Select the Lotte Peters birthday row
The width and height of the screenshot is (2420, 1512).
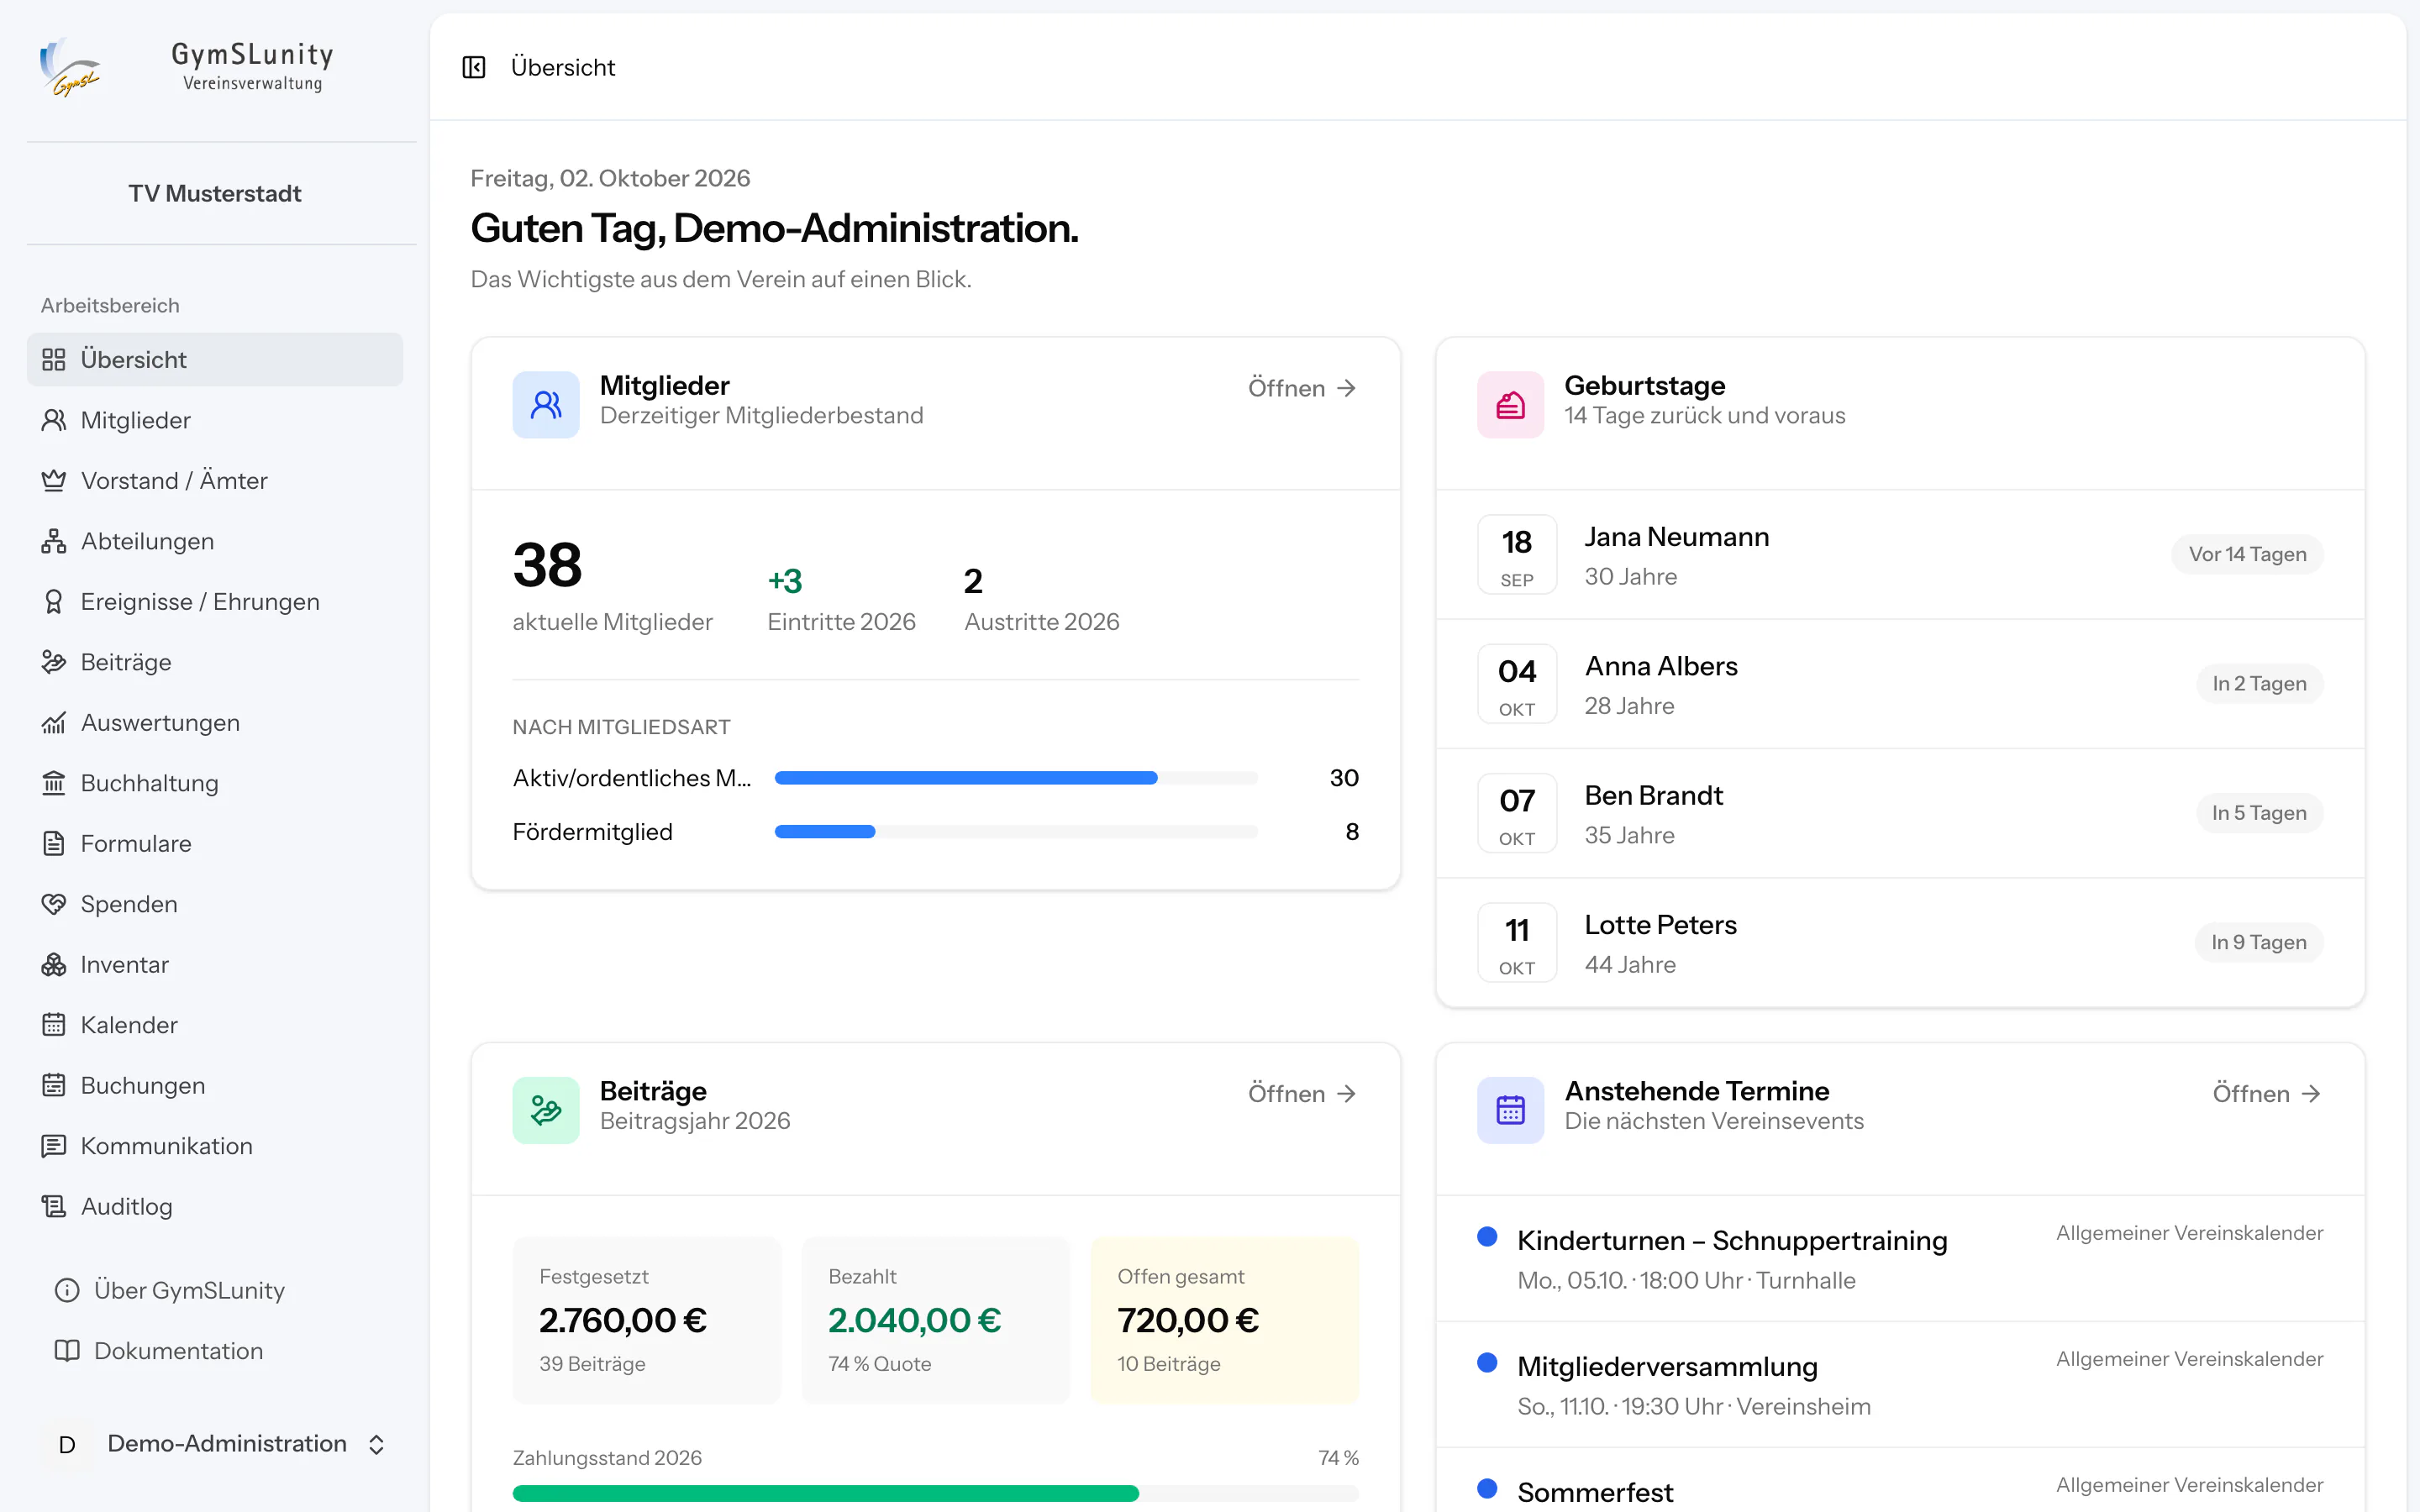(1900, 943)
